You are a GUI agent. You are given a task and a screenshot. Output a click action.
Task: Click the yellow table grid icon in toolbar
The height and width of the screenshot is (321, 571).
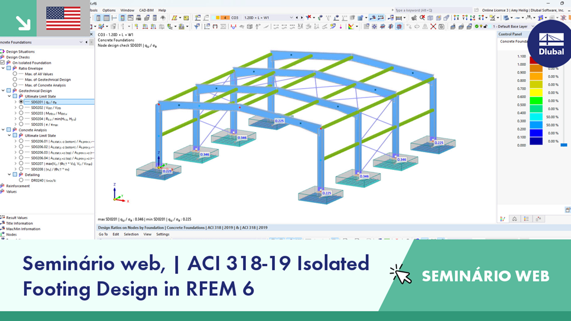click(186, 17)
